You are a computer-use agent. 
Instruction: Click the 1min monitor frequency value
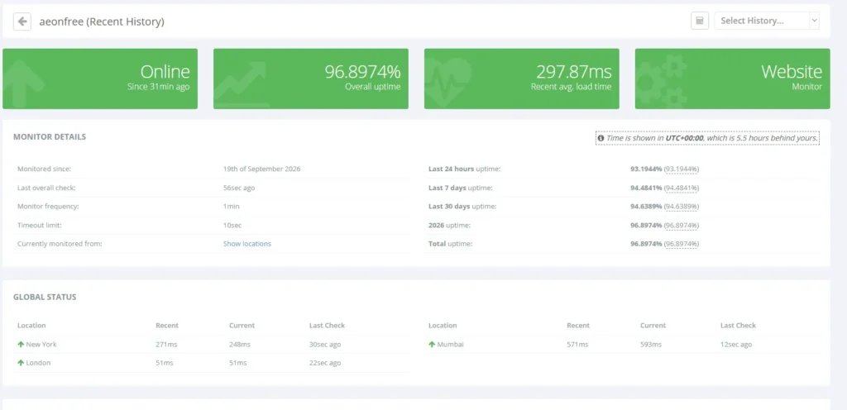tap(232, 207)
